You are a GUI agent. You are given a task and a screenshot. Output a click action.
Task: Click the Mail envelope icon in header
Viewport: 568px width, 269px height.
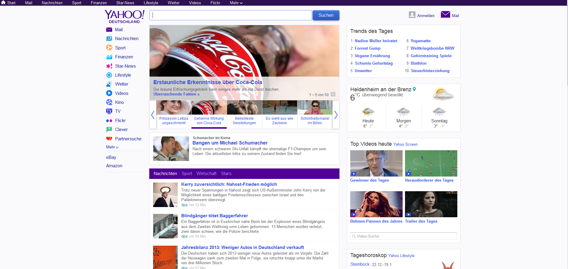[x=445, y=15]
